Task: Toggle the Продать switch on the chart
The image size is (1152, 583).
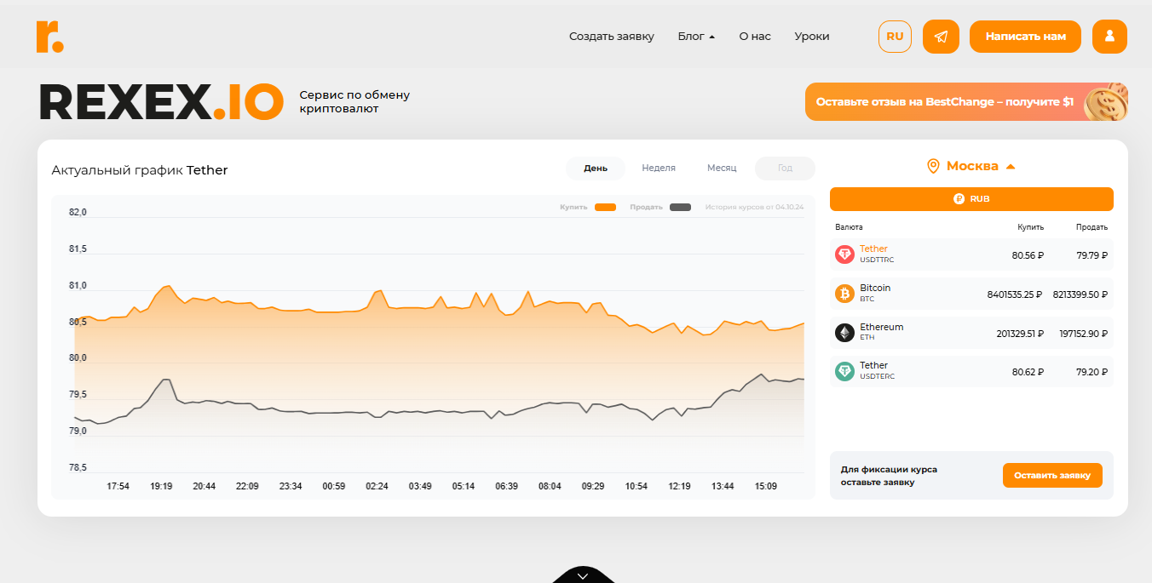Action: click(679, 207)
